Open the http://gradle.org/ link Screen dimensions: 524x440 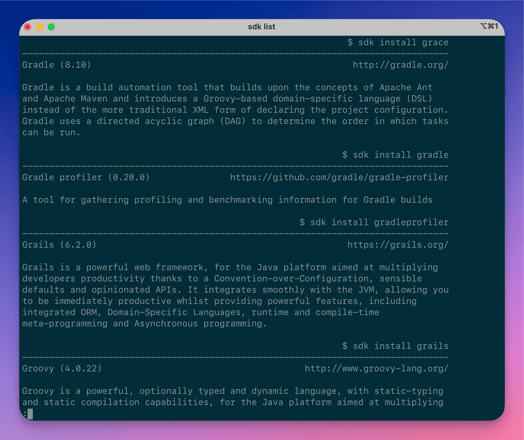coord(400,65)
